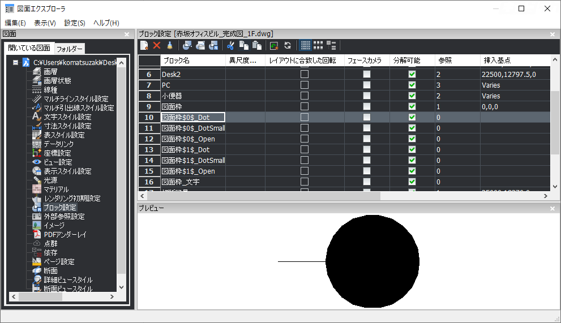Open ビュー設定 node
The height and width of the screenshot is (323, 561).
pos(58,162)
